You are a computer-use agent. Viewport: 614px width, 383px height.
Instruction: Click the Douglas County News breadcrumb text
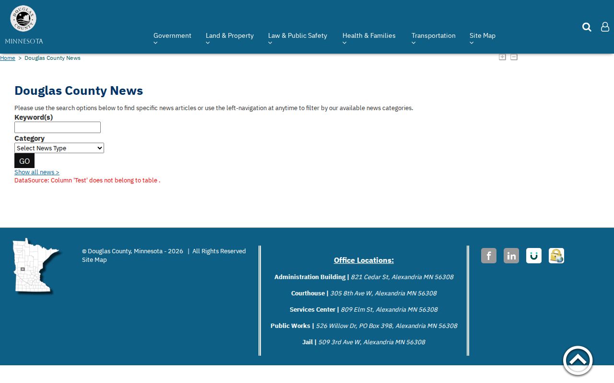coord(52,58)
